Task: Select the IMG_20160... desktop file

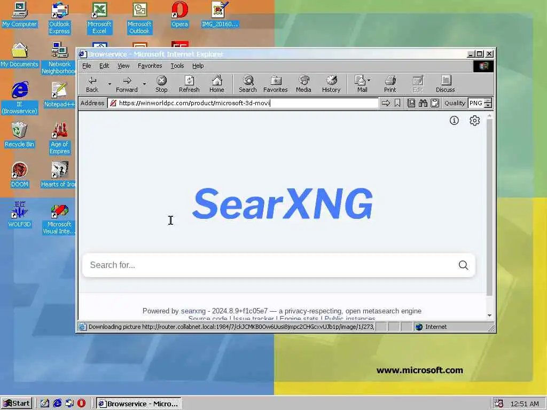Action: (220, 14)
